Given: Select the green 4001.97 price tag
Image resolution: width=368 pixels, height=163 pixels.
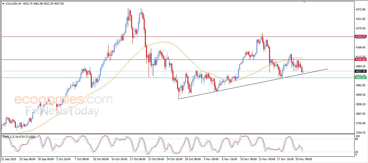Looking at the screenshot, I should coord(361,78).
